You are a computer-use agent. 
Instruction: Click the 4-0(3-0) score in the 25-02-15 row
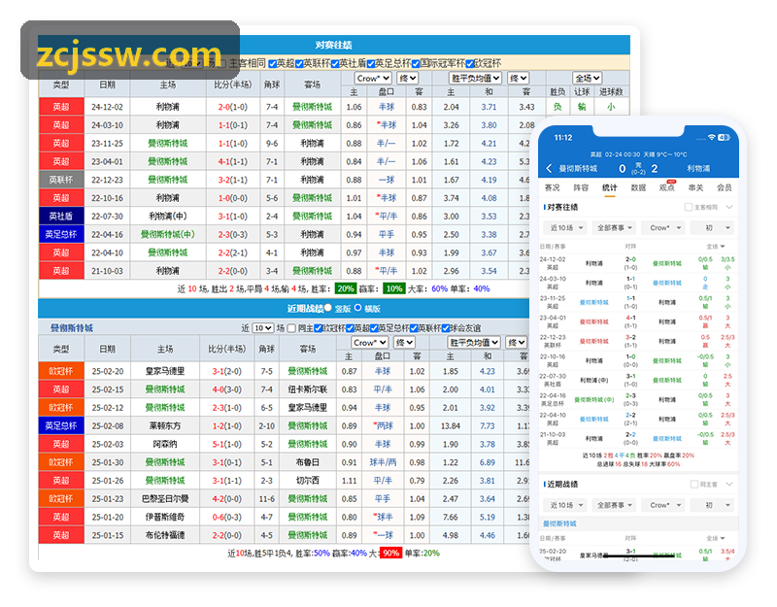pyautogui.click(x=227, y=389)
